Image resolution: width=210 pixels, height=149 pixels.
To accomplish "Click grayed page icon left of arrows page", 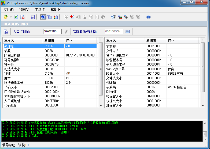I will point(91,17).
